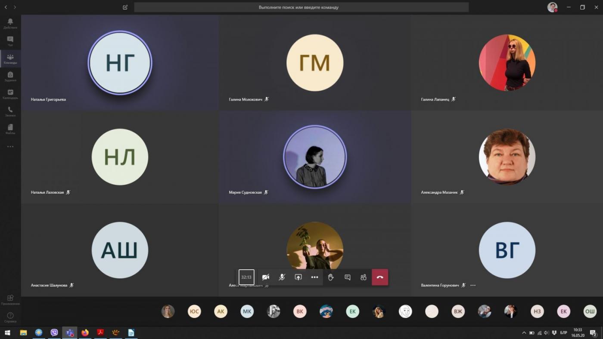This screenshot has width=603, height=339.
Task: Compose a new chat with pencil icon
Action: tap(125, 7)
